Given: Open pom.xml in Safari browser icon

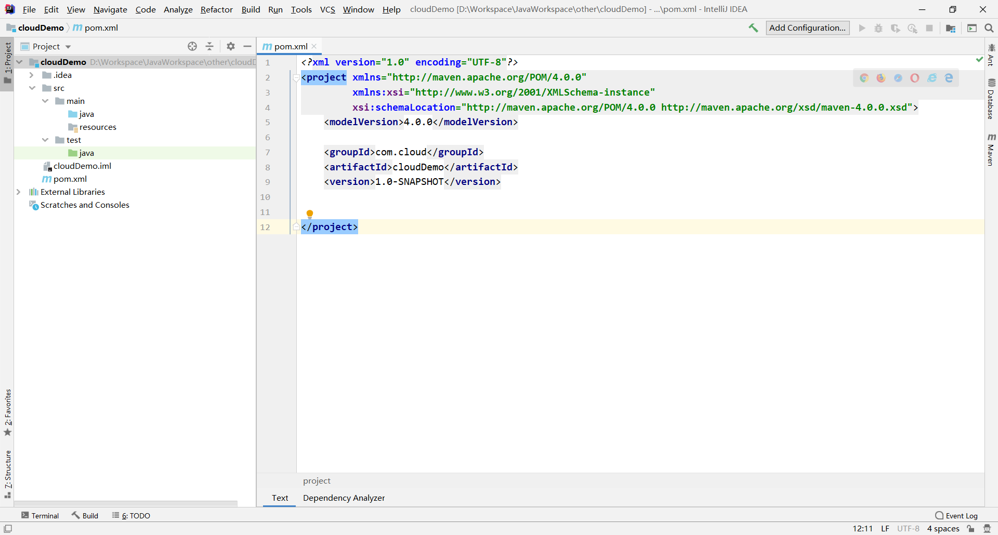Looking at the screenshot, I should click(898, 78).
